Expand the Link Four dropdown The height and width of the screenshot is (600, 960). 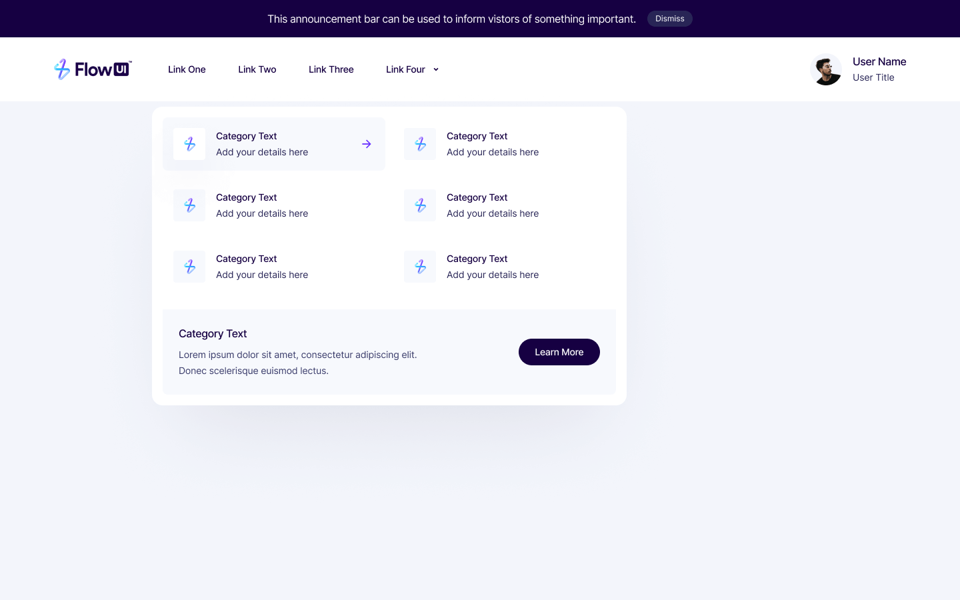(x=405, y=69)
